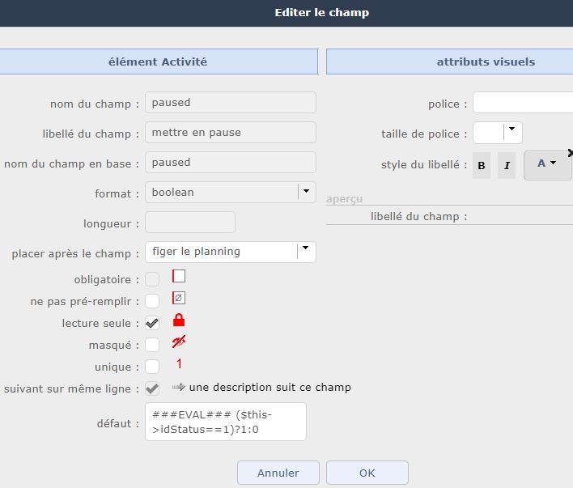Confirm with the OK button
573x488 pixels.
[x=367, y=473]
